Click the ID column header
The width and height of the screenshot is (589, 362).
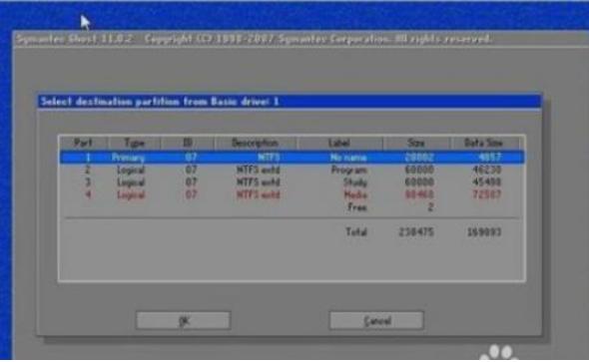click(x=188, y=143)
